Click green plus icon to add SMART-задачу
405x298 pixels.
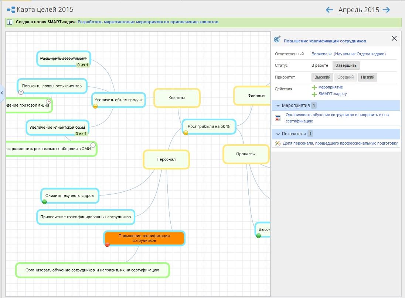point(314,94)
